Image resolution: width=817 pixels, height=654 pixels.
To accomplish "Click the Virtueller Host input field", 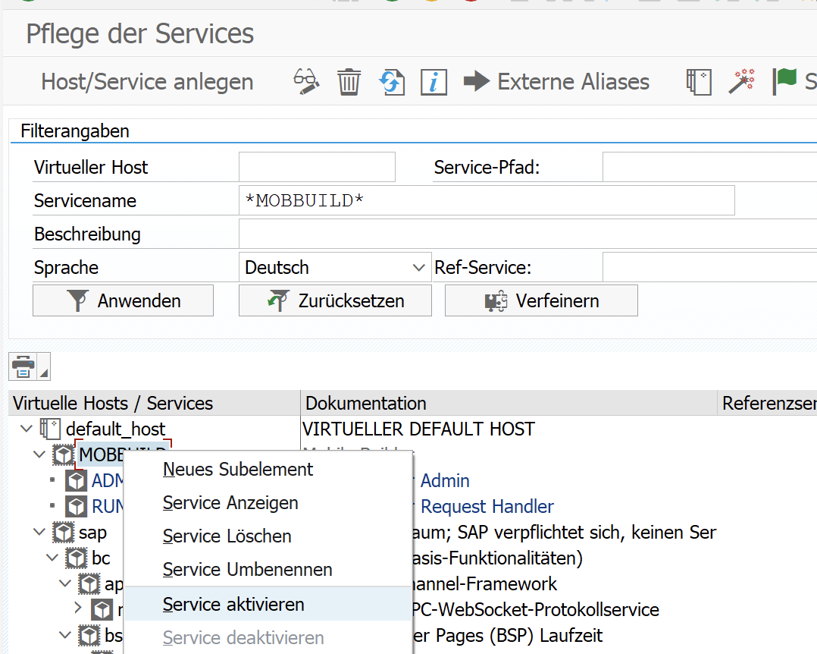I will point(317,167).
